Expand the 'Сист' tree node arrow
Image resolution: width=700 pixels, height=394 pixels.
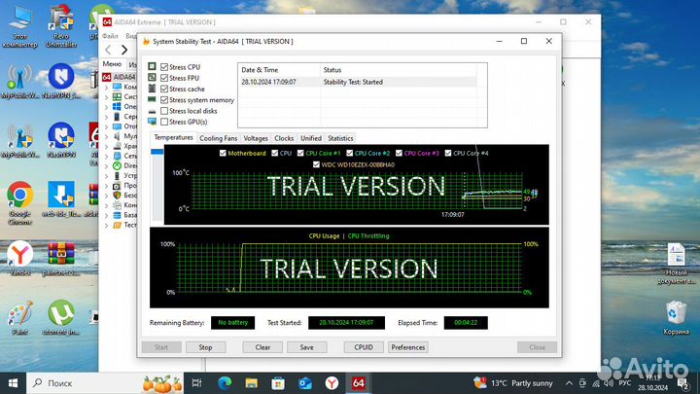(x=106, y=97)
